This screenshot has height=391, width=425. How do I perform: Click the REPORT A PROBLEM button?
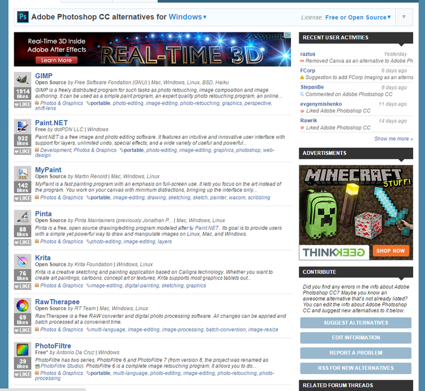coord(355,353)
